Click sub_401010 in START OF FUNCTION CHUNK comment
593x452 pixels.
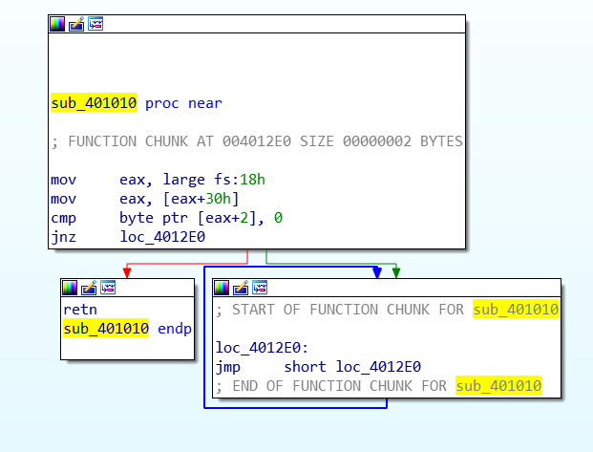point(516,310)
